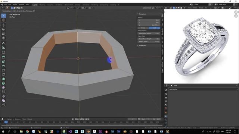
Task: Open the image editor View menu
Action: pyautogui.click(x=190, y=8)
